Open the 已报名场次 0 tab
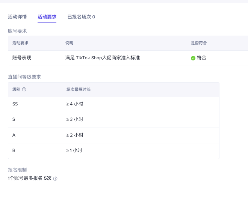This screenshot has width=248, height=203. pyautogui.click(x=81, y=17)
